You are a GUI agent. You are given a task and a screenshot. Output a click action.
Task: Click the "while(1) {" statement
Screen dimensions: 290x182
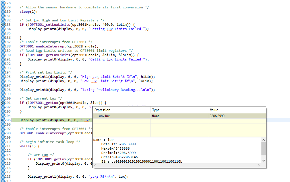point(29,146)
